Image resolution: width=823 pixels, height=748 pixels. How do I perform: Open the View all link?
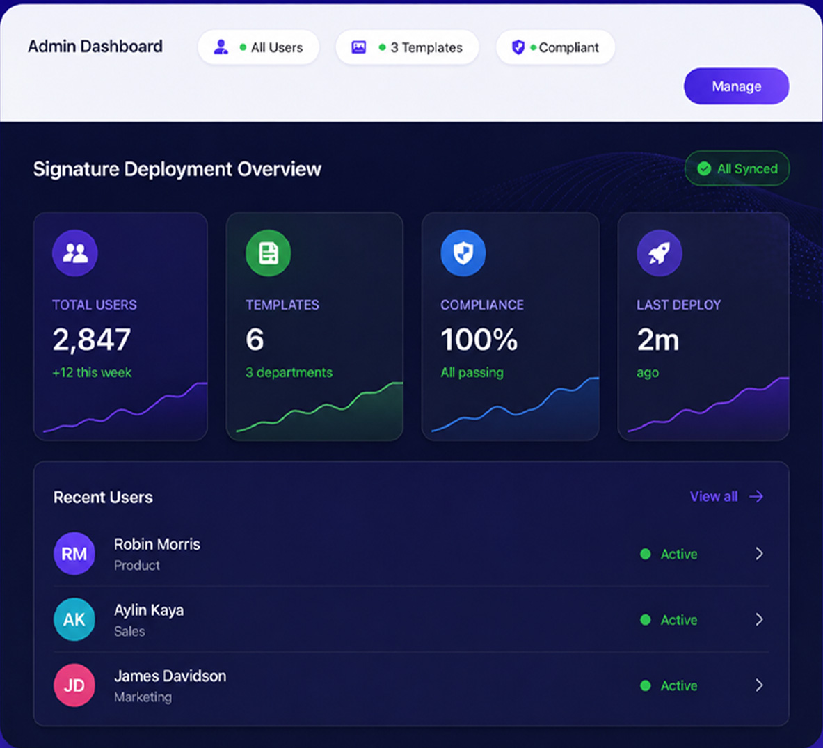[x=726, y=497]
